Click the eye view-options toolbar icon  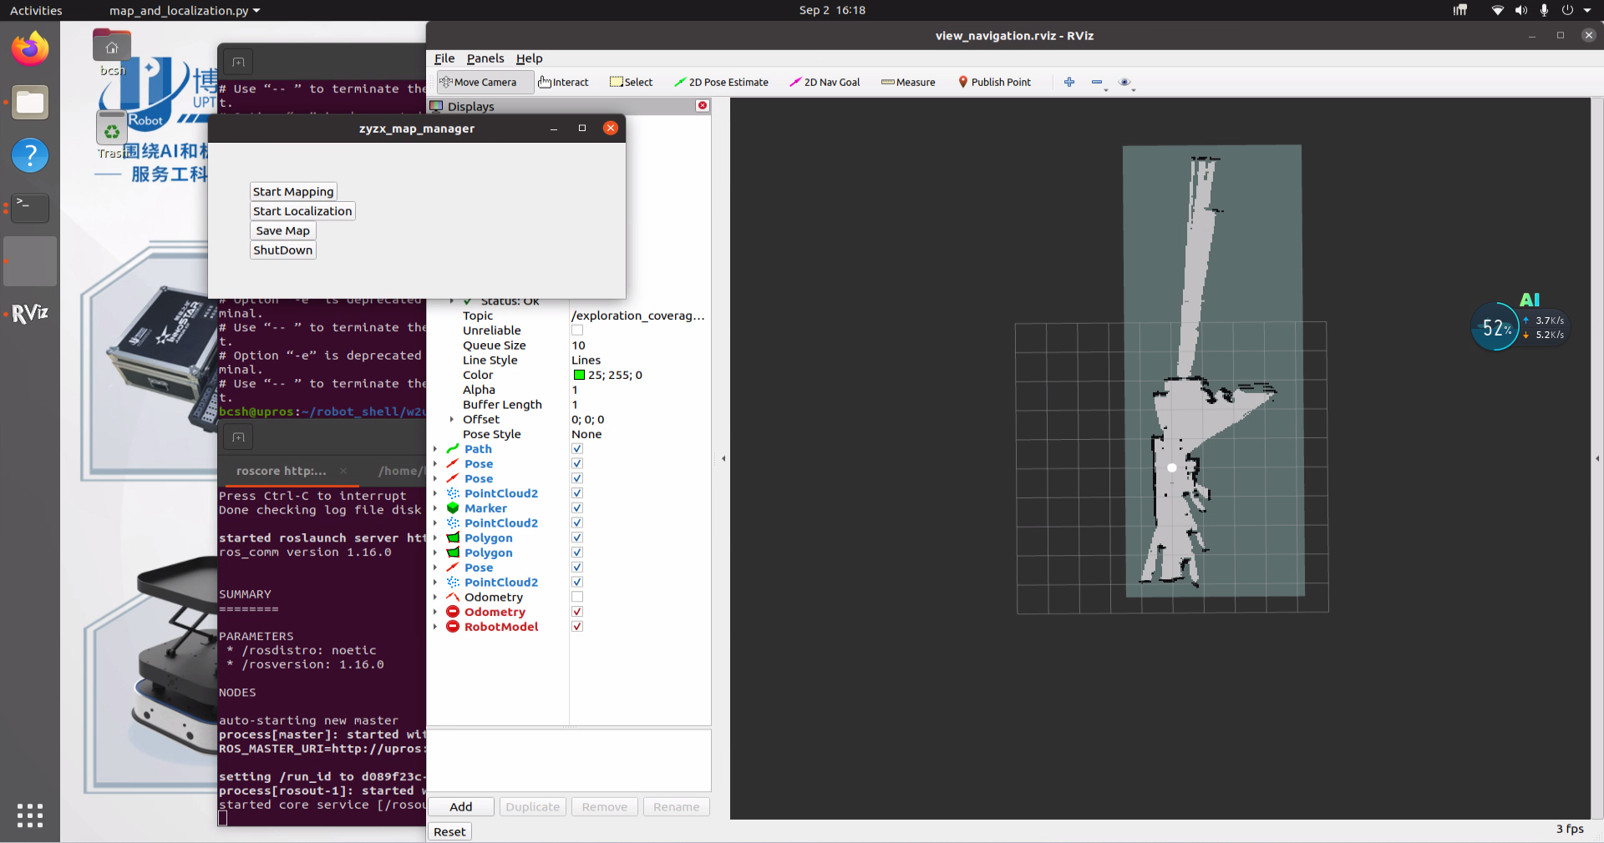click(1124, 82)
